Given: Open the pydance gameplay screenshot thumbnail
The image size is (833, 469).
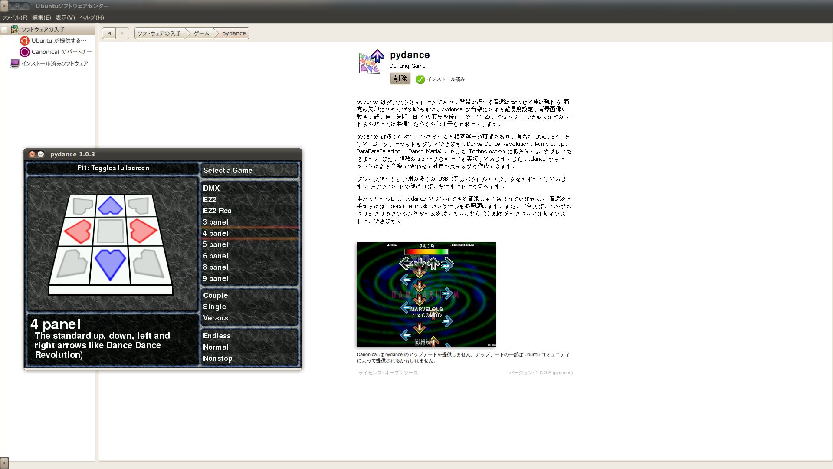Looking at the screenshot, I should click(426, 294).
